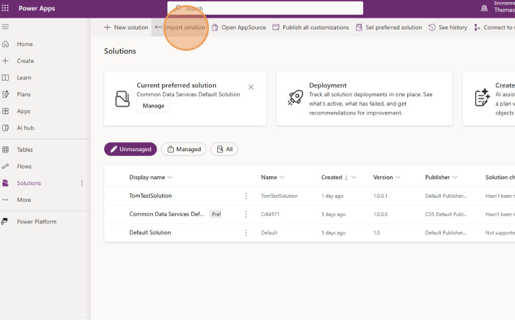Click the 1.0.0.1 version cell
This screenshot has height=322, width=515.
point(380,195)
